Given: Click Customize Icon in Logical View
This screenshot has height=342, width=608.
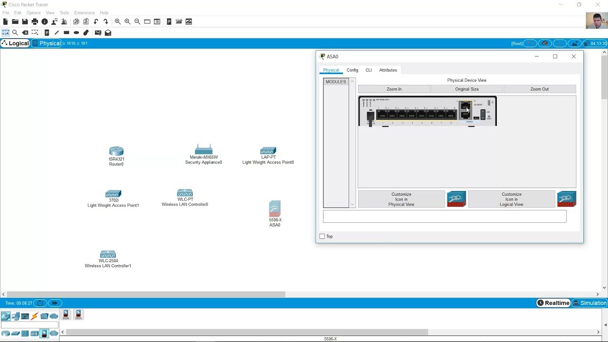Looking at the screenshot, I should tap(511, 199).
